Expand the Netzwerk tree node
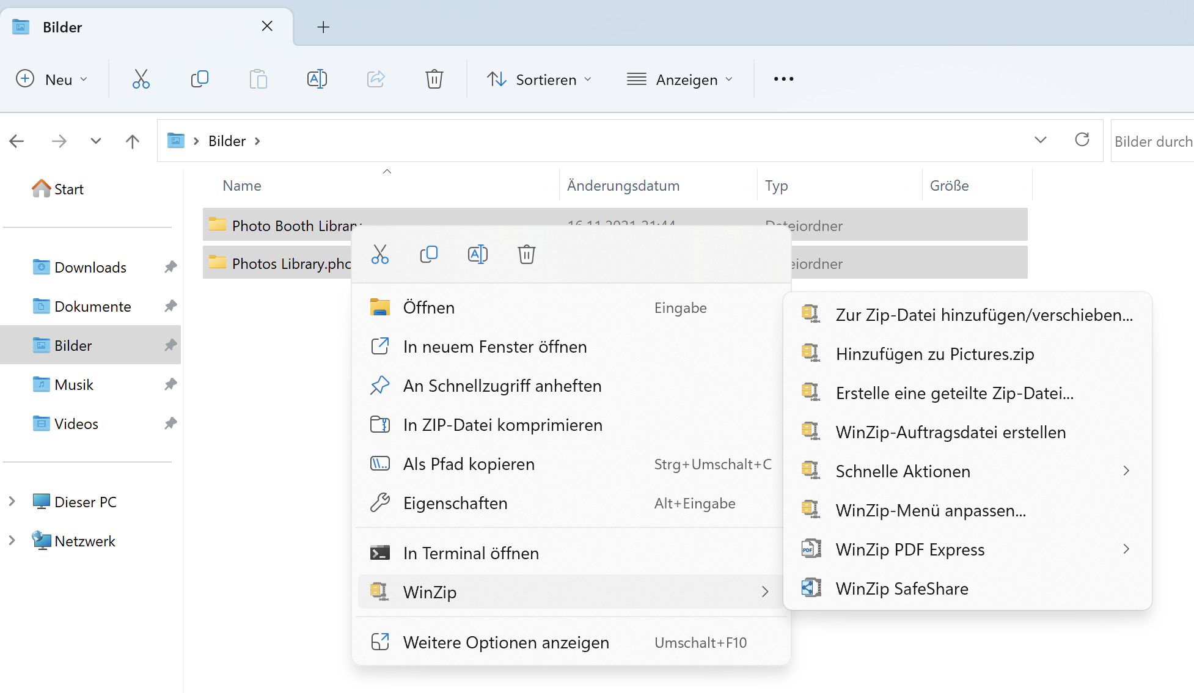 [12, 541]
